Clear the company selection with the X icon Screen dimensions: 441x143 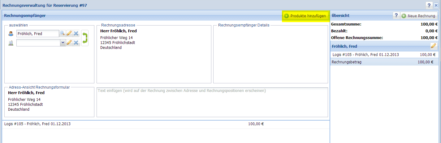pos(76,43)
